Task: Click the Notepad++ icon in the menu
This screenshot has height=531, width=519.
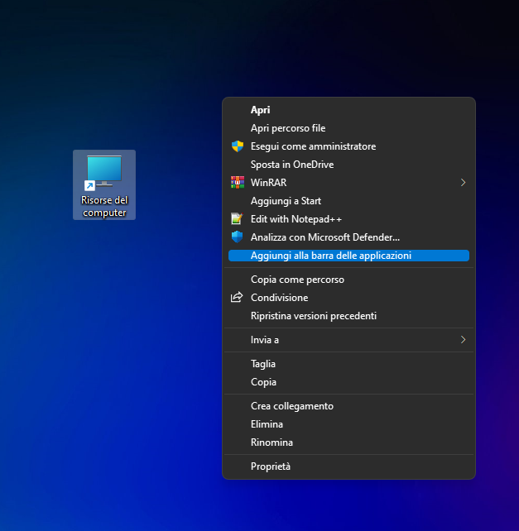Action: point(237,219)
